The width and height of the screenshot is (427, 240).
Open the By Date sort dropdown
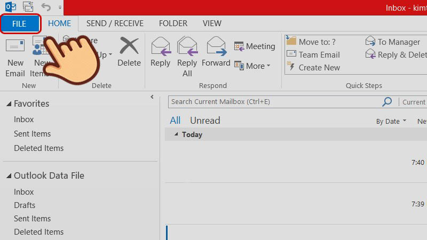[391, 121]
